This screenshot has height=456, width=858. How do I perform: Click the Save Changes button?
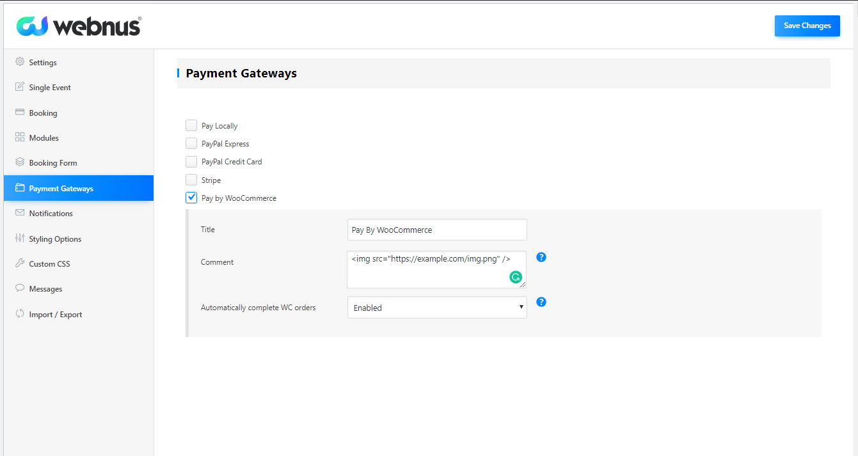(x=807, y=26)
